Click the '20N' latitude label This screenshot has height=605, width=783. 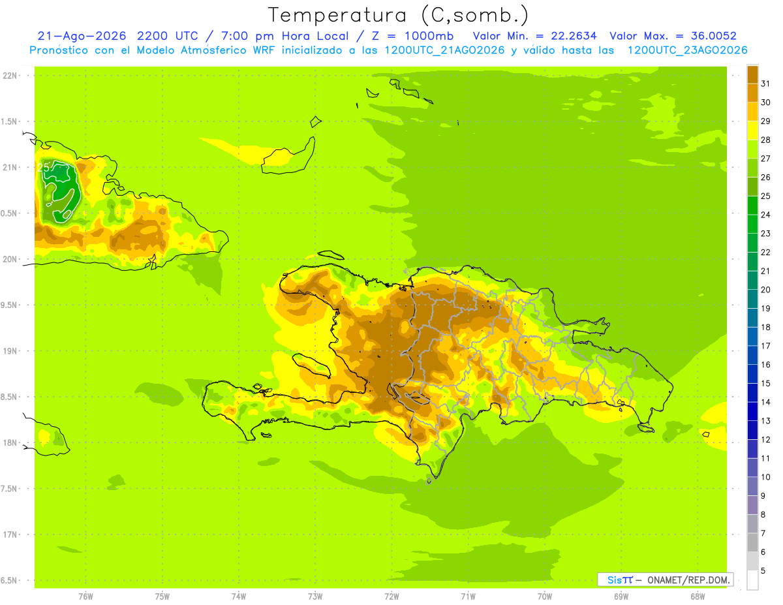click(10, 259)
